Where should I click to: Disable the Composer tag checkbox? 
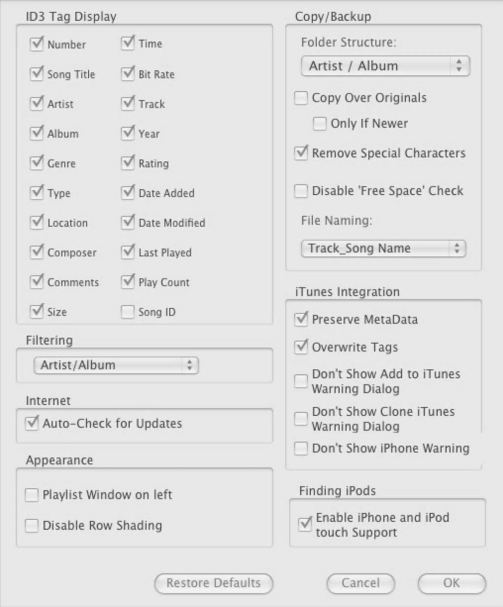click(x=37, y=252)
